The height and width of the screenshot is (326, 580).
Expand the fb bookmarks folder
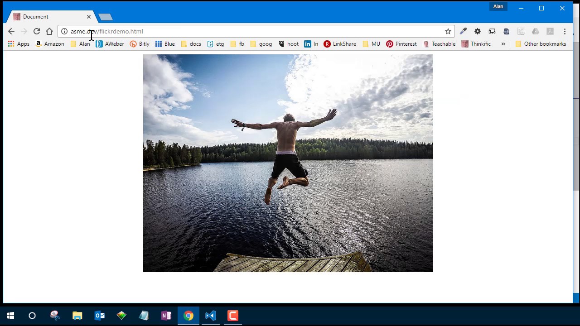[x=237, y=44]
